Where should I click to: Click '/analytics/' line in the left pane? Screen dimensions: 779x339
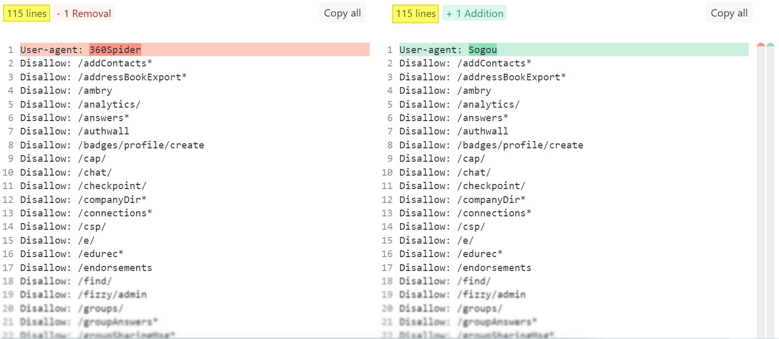pyautogui.click(x=80, y=104)
